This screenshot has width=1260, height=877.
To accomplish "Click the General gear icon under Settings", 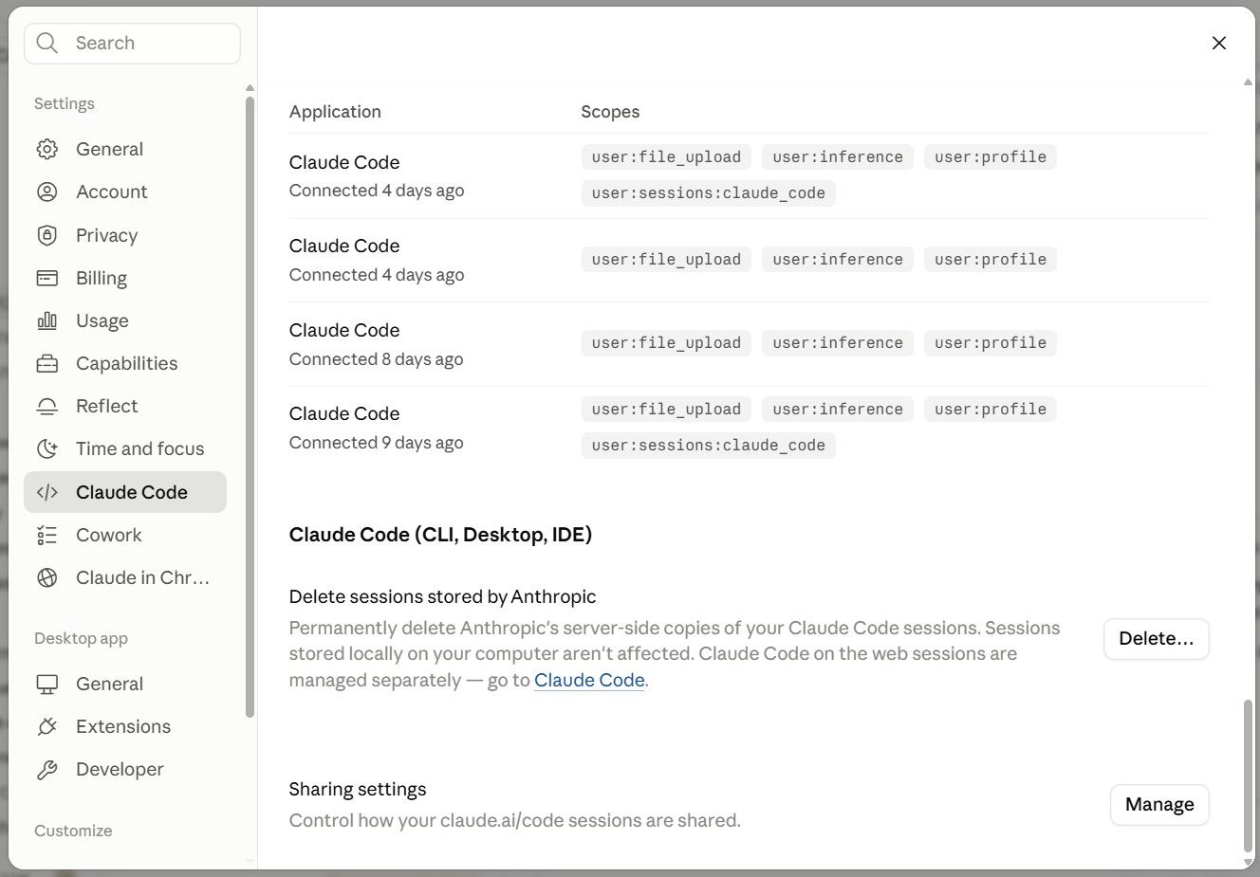I will [x=46, y=149].
